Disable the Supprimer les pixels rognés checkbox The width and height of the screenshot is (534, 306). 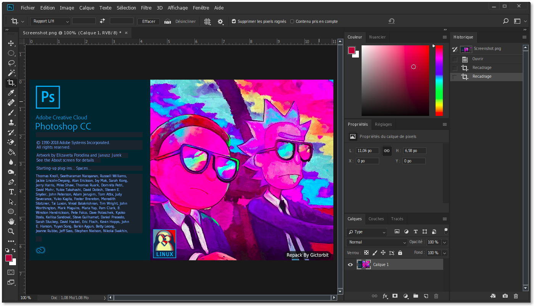[233, 21]
